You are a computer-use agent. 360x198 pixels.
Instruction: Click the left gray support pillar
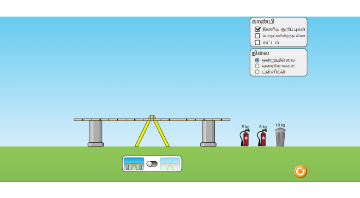pos(96,133)
